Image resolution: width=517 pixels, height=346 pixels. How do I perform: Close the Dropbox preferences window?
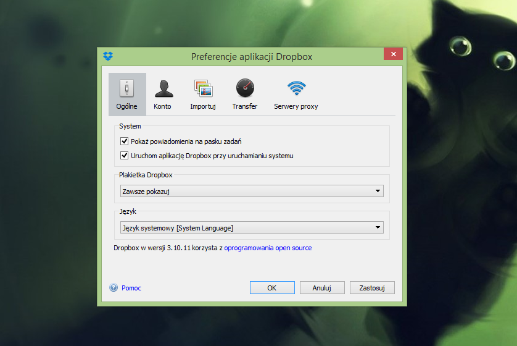pos(394,54)
